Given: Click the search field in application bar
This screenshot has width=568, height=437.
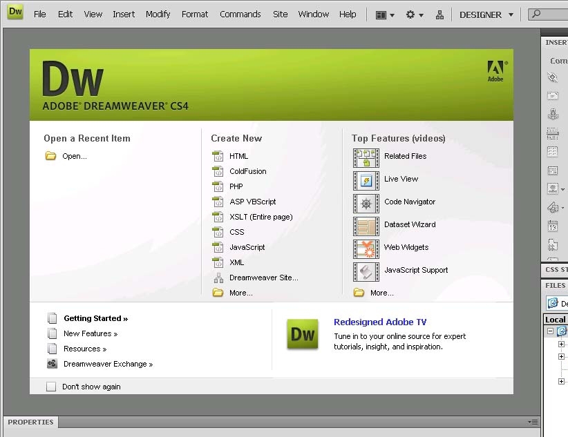Looking at the screenshot, I should 548,14.
